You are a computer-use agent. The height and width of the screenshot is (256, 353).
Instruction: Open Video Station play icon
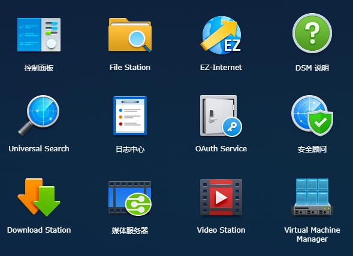click(221, 197)
